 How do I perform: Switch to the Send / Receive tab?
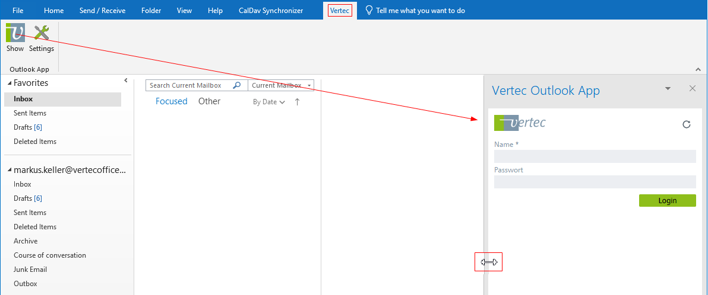pyautogui.click(x=102, y=11)
